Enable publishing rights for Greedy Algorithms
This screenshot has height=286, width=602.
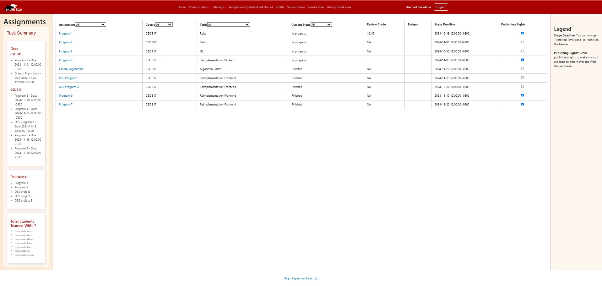[x=522, y=68]
